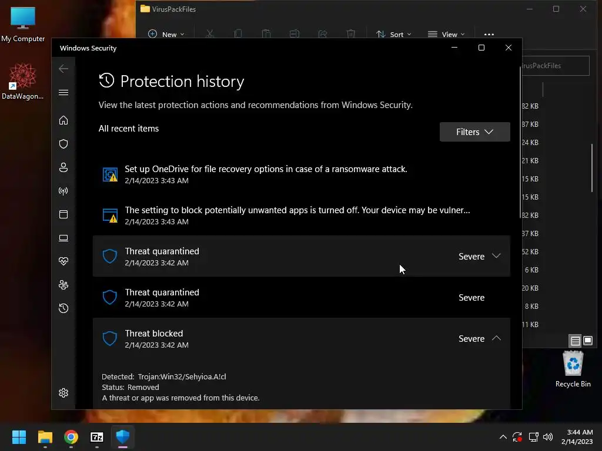Show hidden system tray icons
602x451 pixels.
coord(503,437)
